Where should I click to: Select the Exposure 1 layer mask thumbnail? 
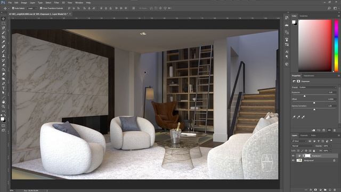coord(307,156)
